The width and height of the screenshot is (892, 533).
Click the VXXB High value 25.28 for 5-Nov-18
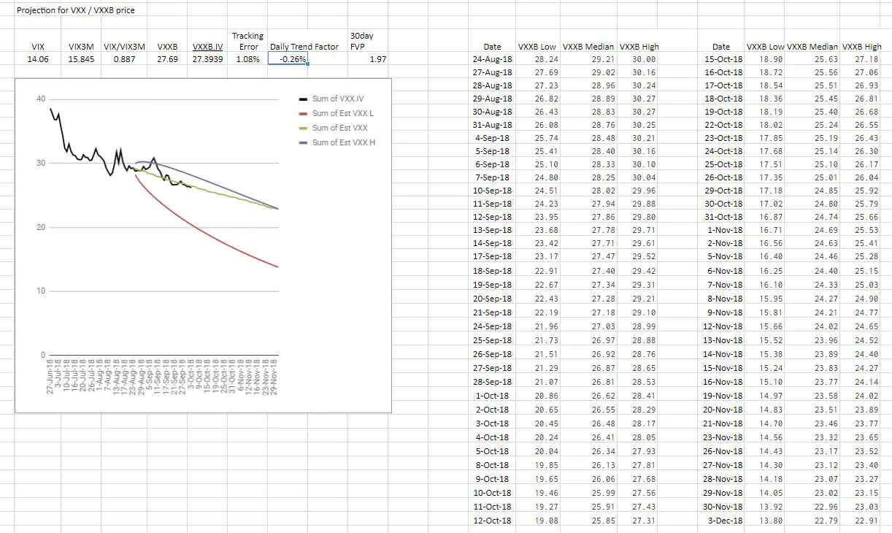(x=868, y=256)
